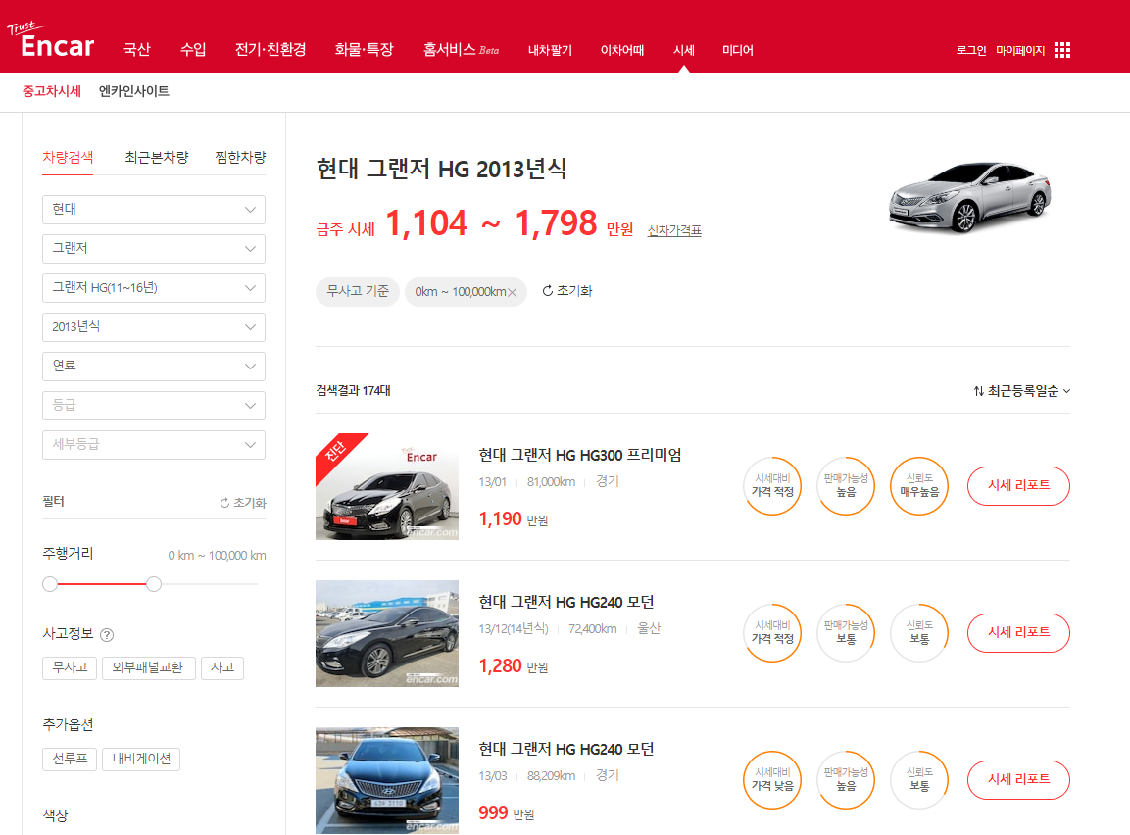
Task: Open 시세 리포트 for HG300 프리미엄
Action: tap(1018, 485)
